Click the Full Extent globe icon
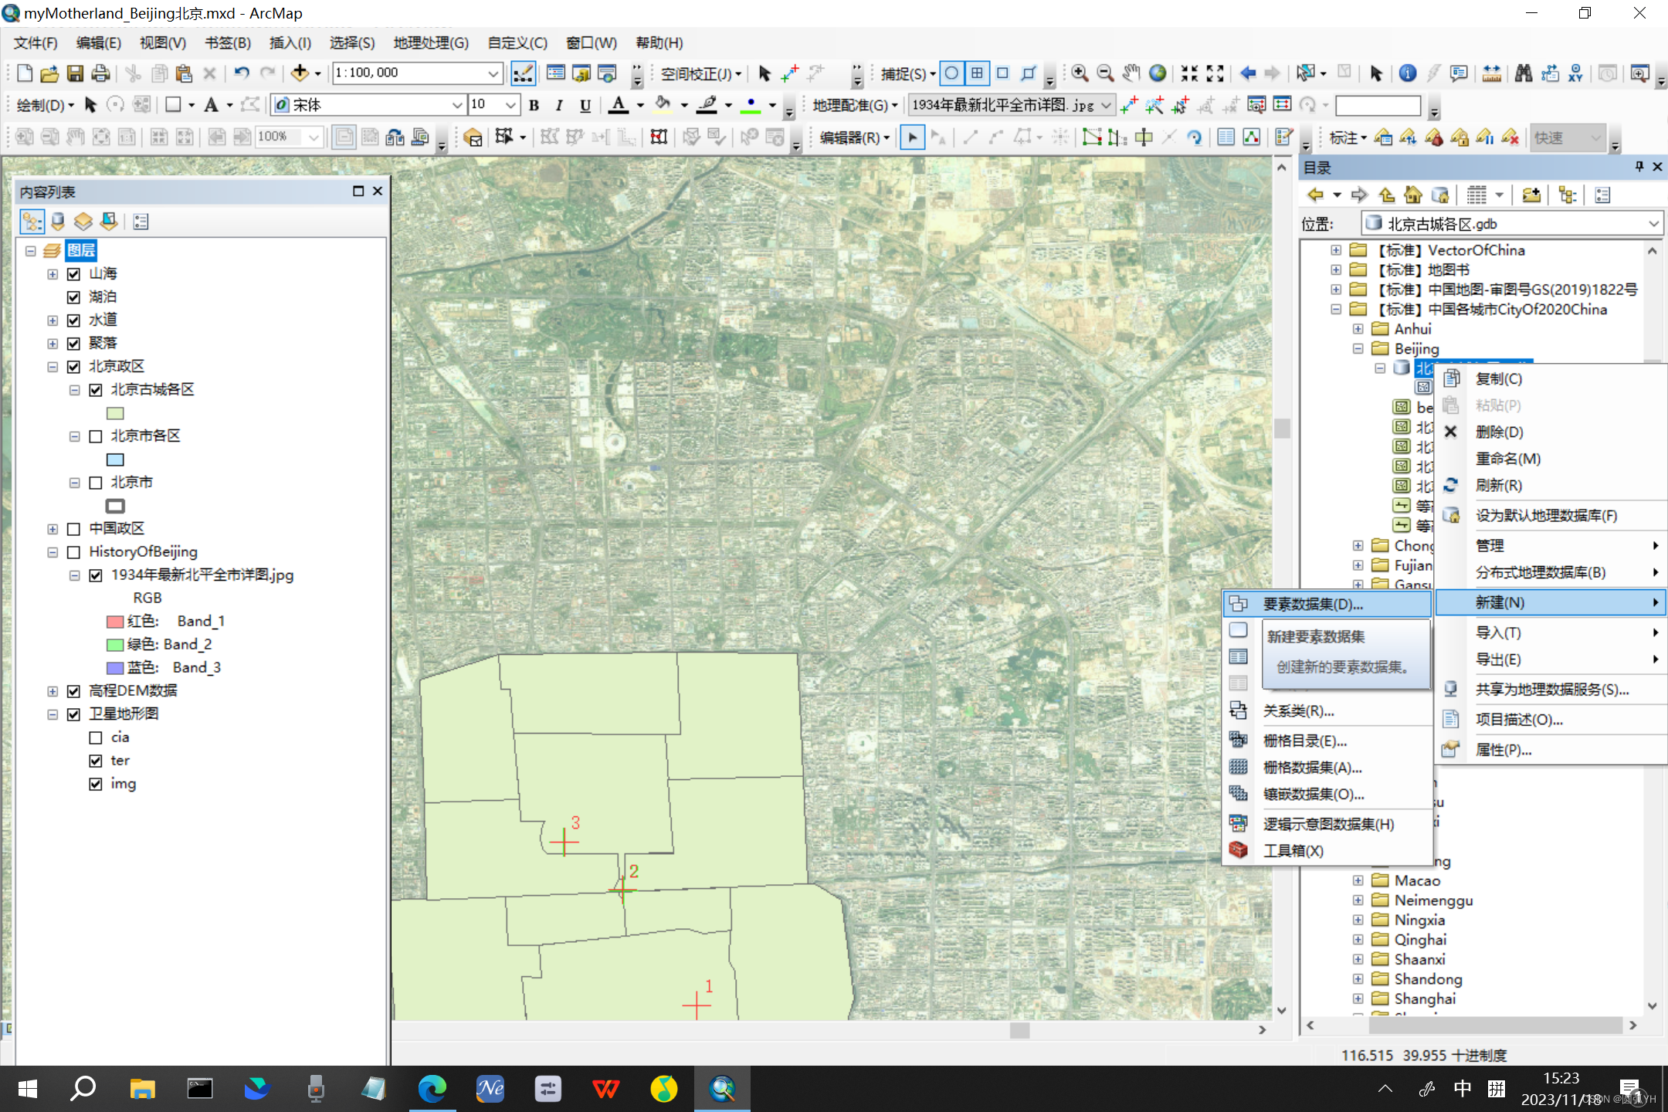This screenshot has width=1668, height=1112. [x=1157, y=73]
